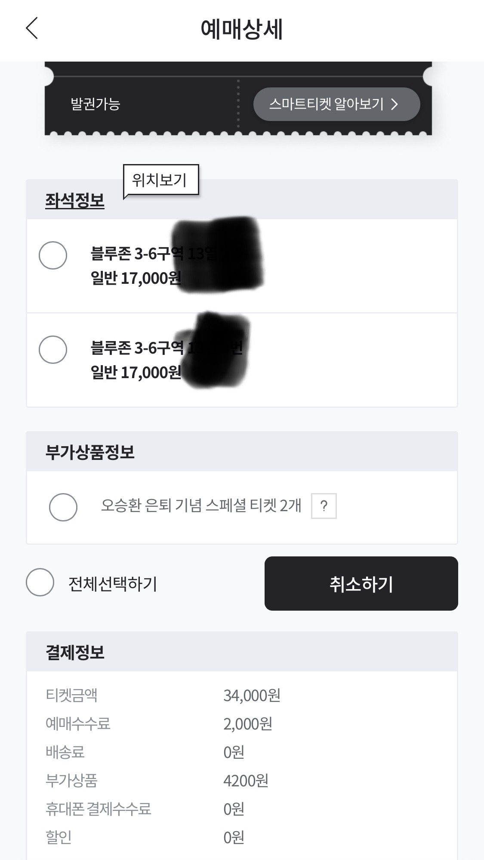
Task: Select the 오승환 은퇴 기념 스페셜 티켓 radio
Action: [63, 507]
